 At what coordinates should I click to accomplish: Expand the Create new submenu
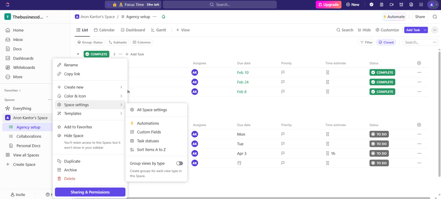90,87
